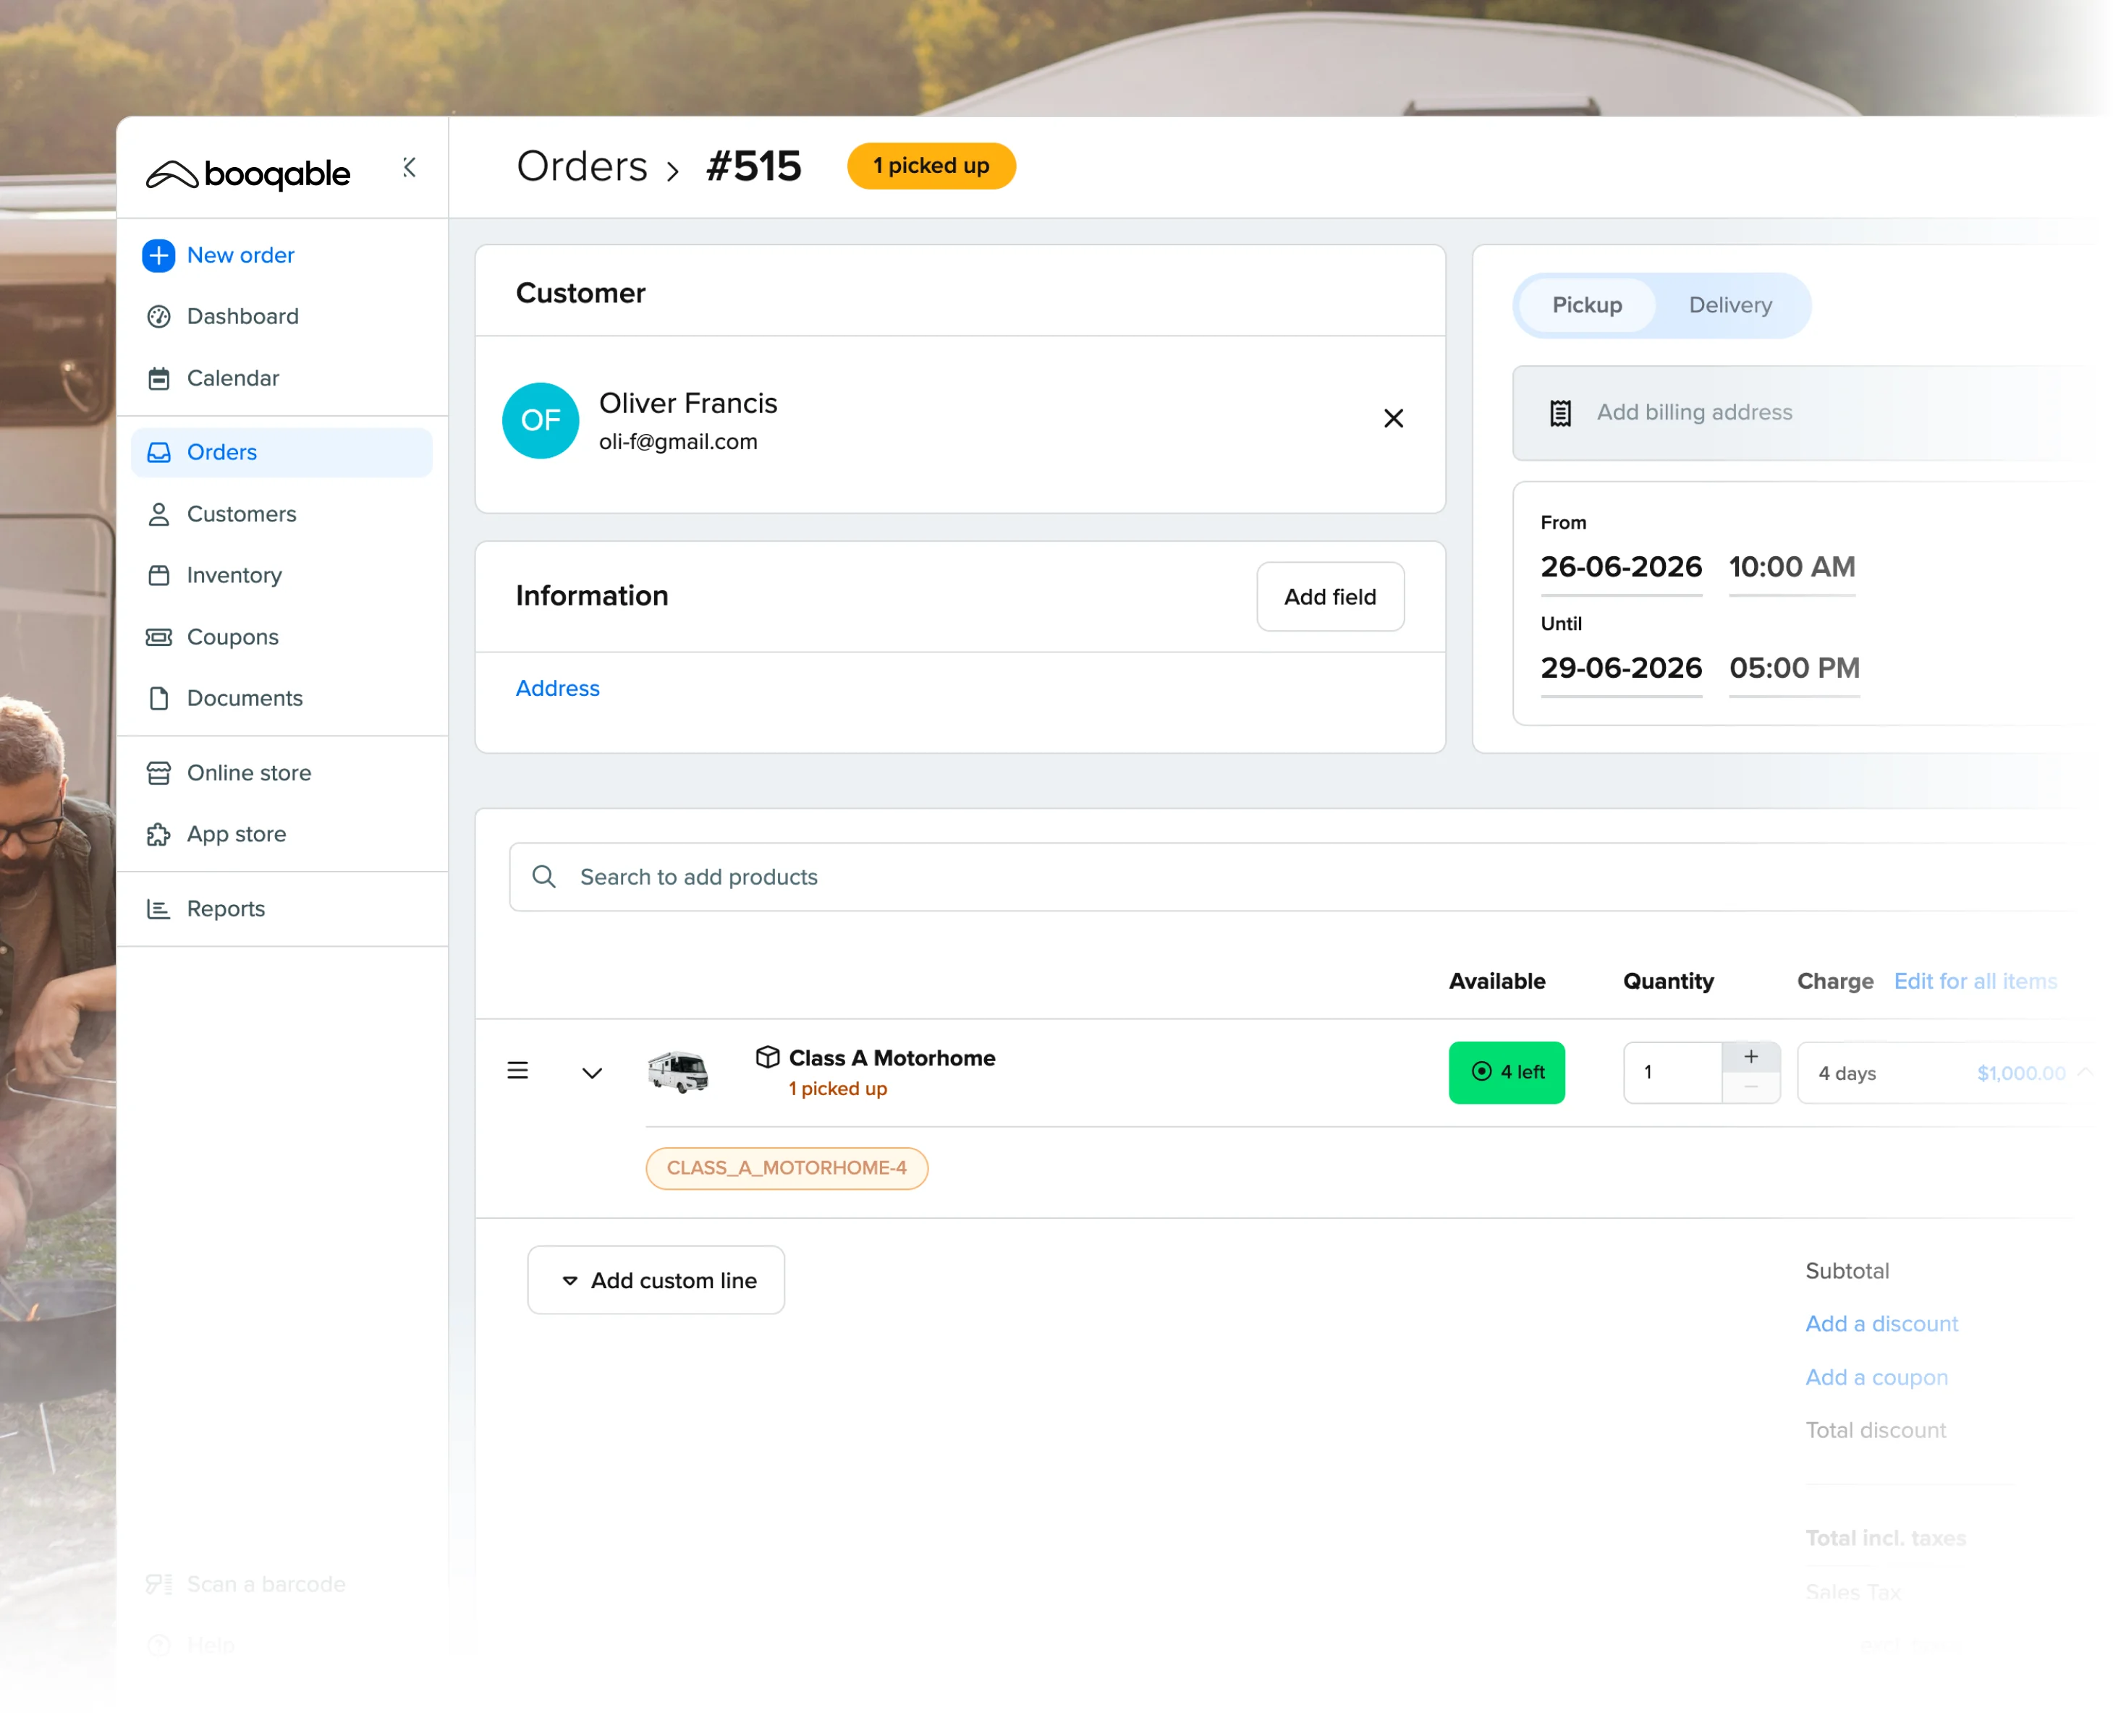Image resolution: width=2113 pixels, height=1736 pixels.
Task: Switch to the Pickup option
Action: 1587,306
